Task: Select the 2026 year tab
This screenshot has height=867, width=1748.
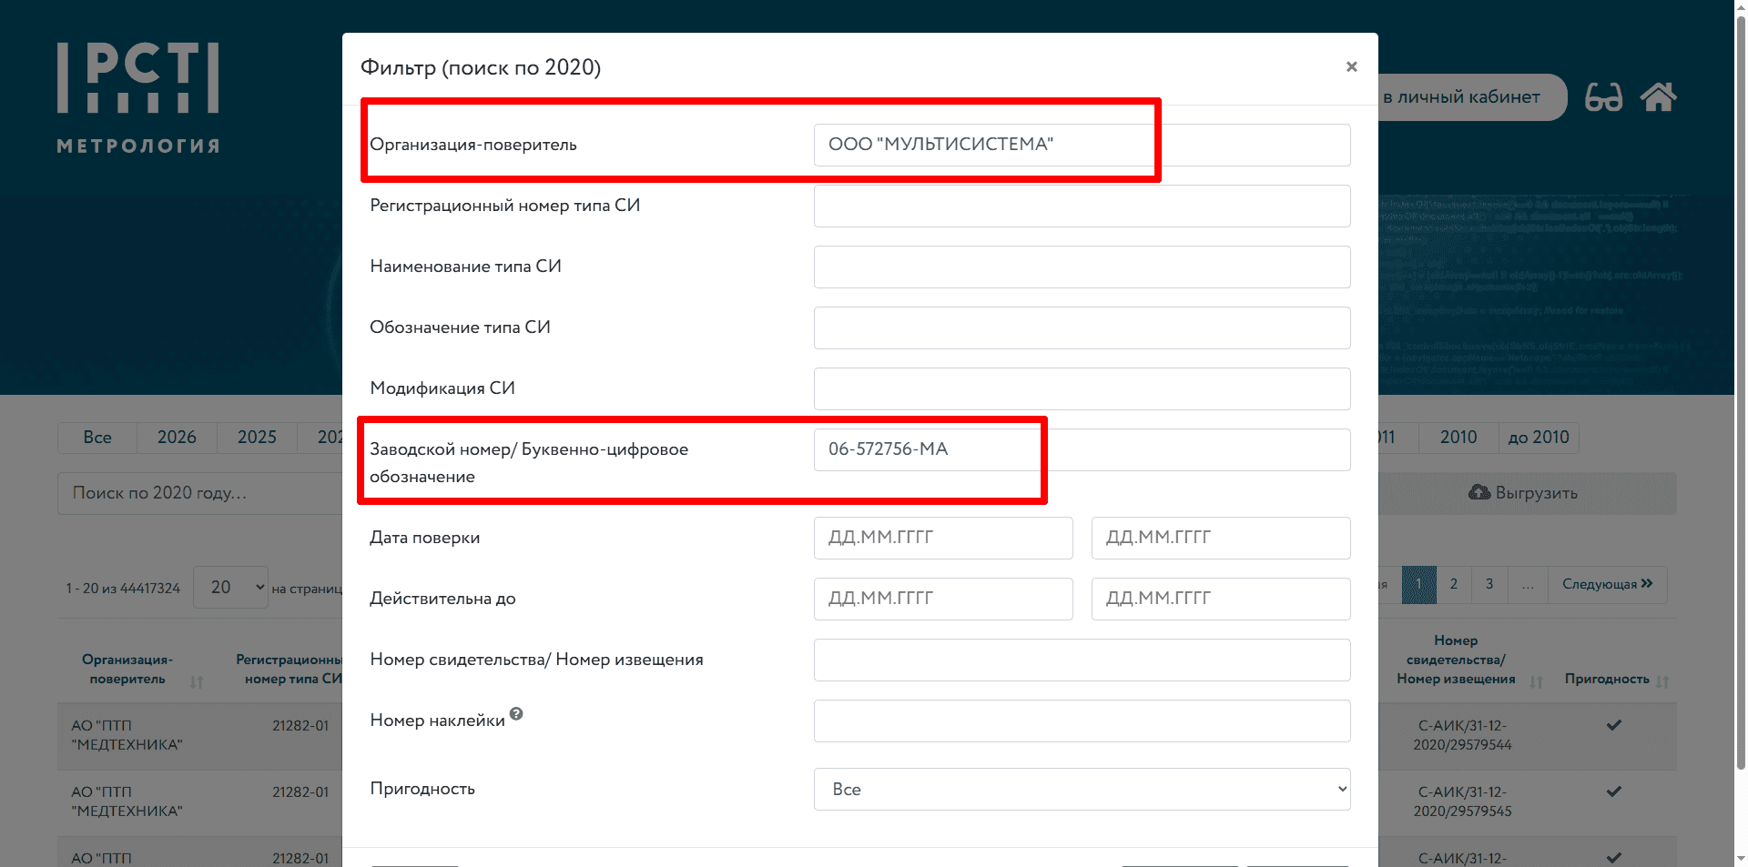Action: coord(177,438)
